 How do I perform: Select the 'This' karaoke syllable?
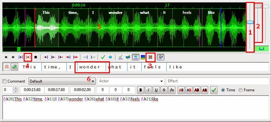29,67
